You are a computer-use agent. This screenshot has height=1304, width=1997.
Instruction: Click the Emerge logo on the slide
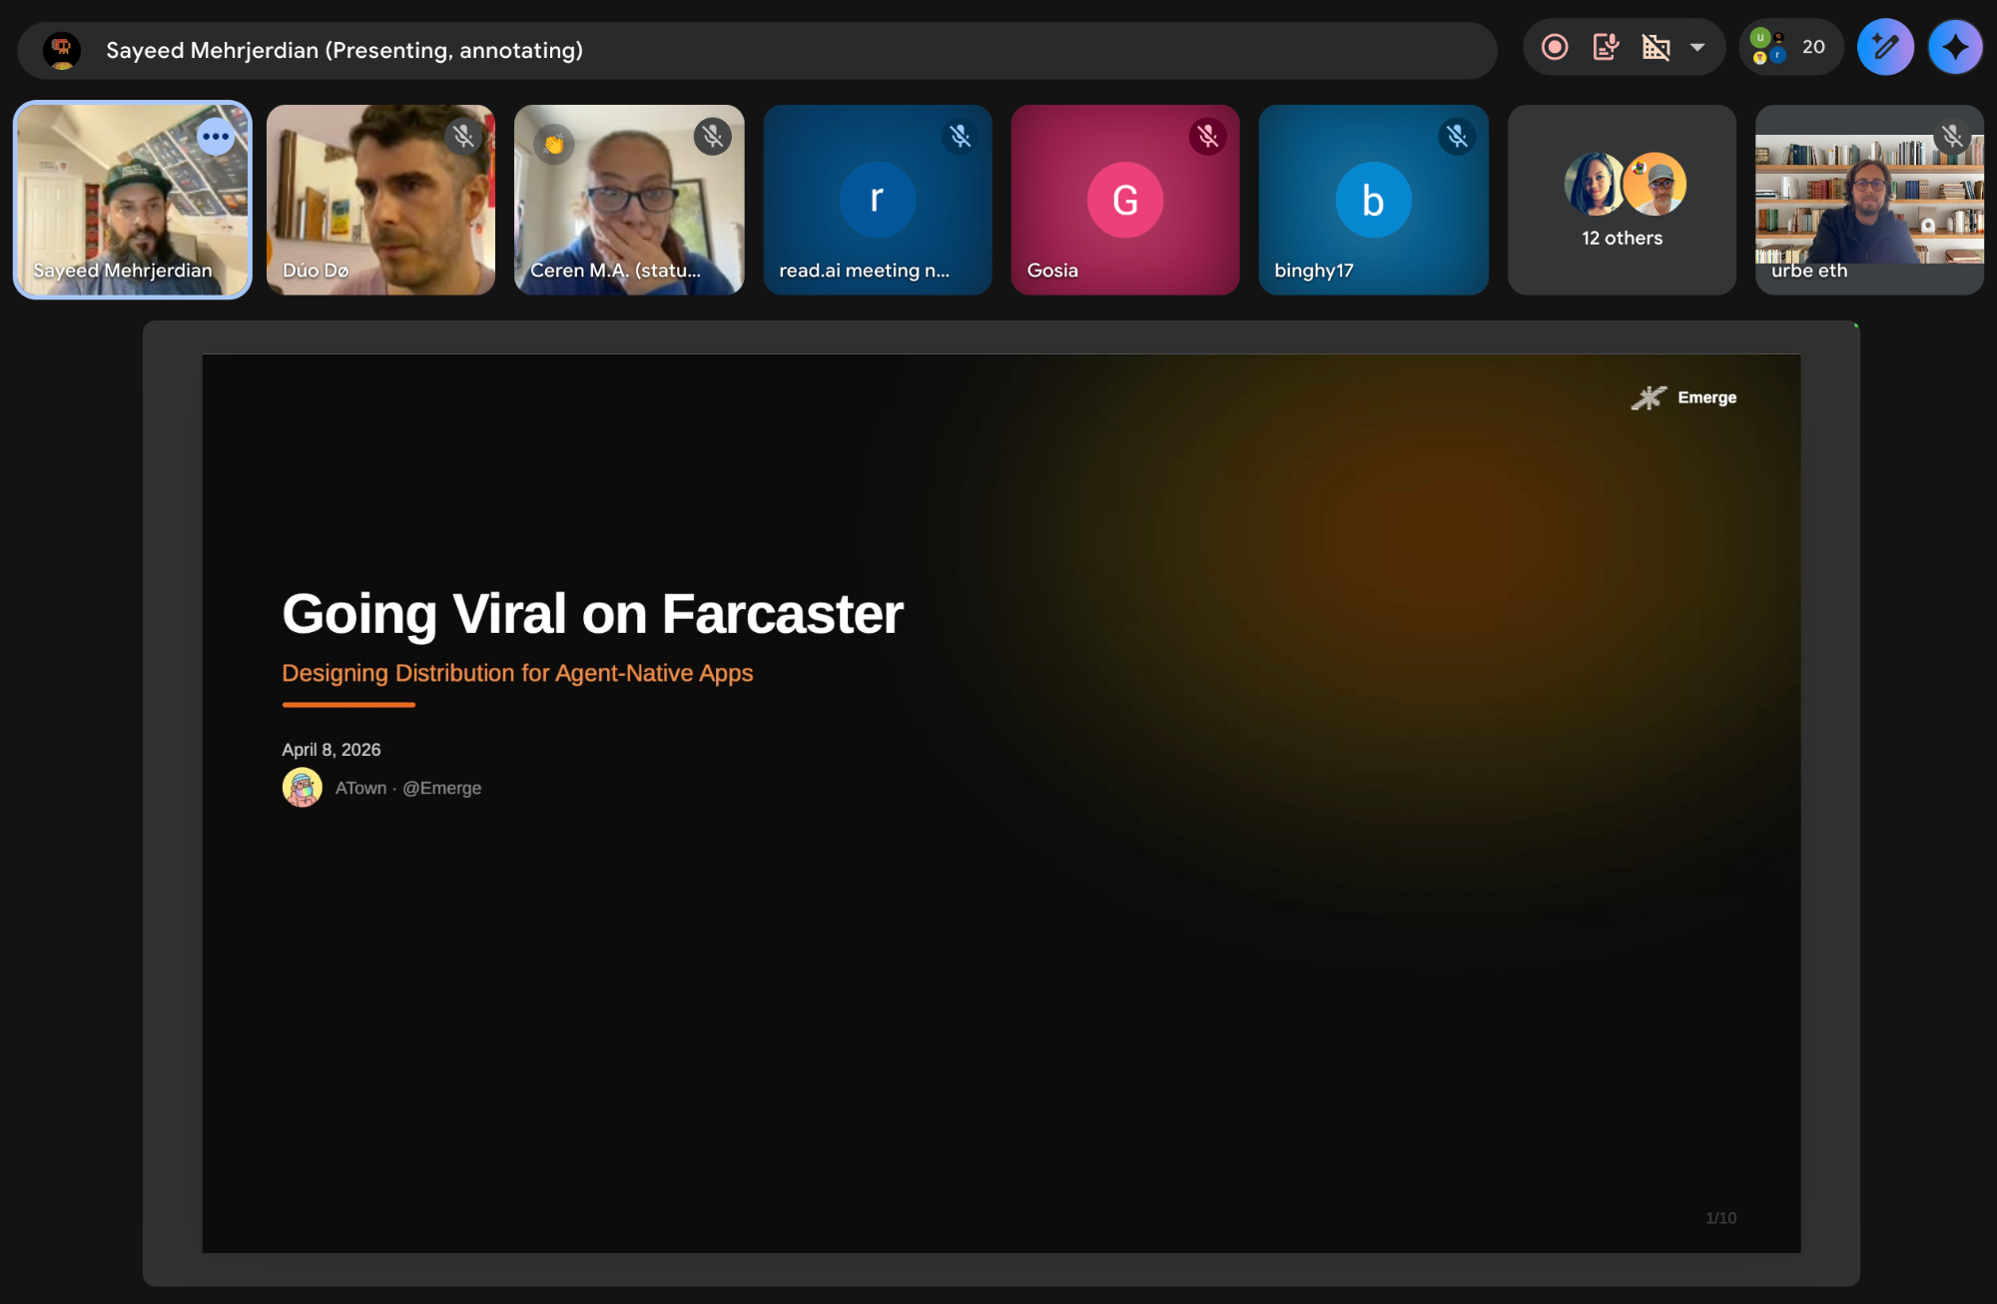(x=1684, y=397)
